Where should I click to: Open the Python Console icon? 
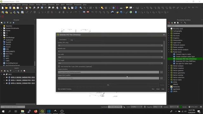pos(117,12)
